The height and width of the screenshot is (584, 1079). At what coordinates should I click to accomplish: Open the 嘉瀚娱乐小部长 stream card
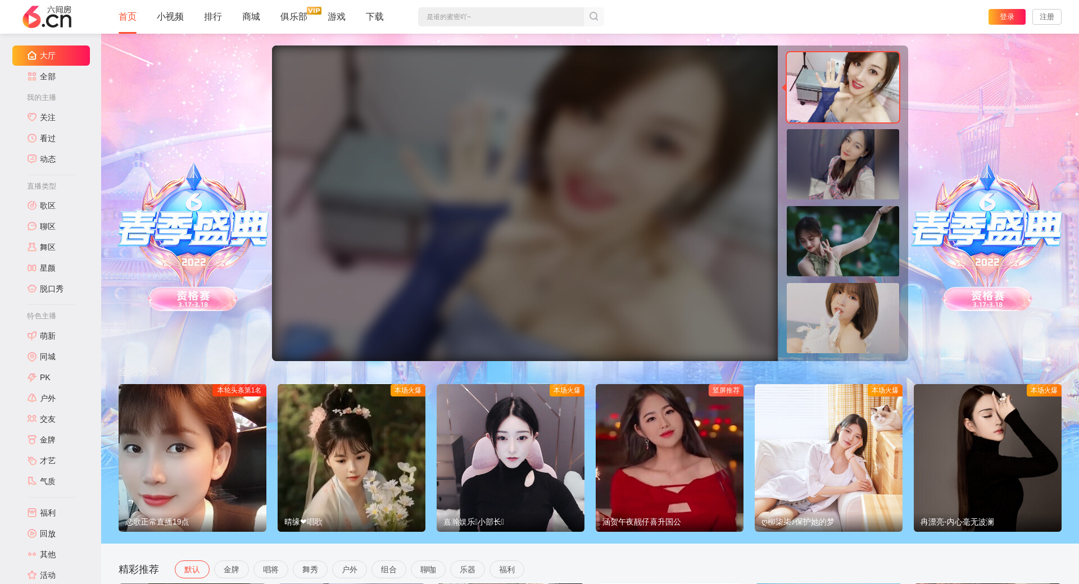(510, 458)
